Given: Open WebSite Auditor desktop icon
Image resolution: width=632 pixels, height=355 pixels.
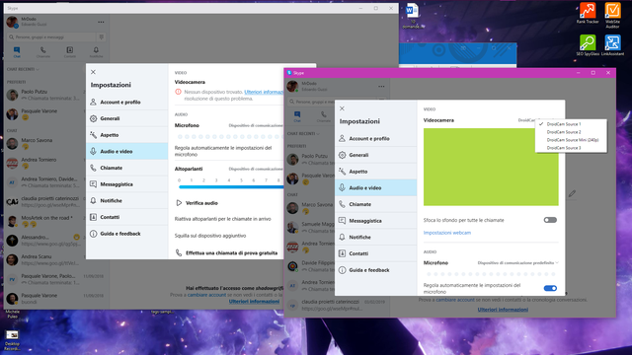Looking at the screenshot, I should [612, 15].
